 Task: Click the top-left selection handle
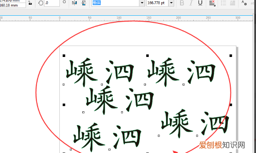coord(64,56)
